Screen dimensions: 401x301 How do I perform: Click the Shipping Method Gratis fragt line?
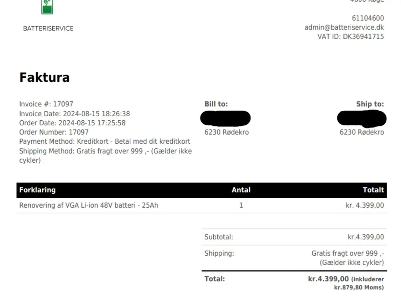pyautogui.click(x=106, y=156)
